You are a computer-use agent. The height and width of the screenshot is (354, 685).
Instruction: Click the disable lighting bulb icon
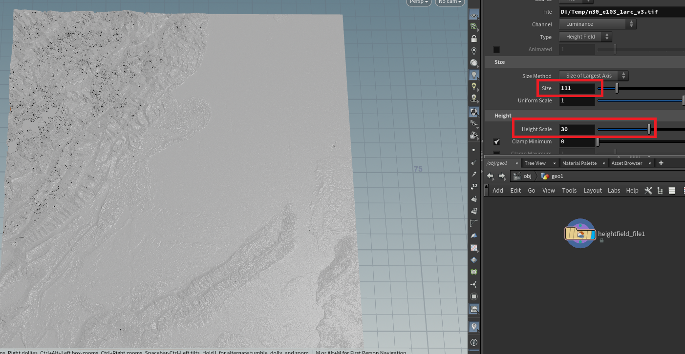point(473,51)
